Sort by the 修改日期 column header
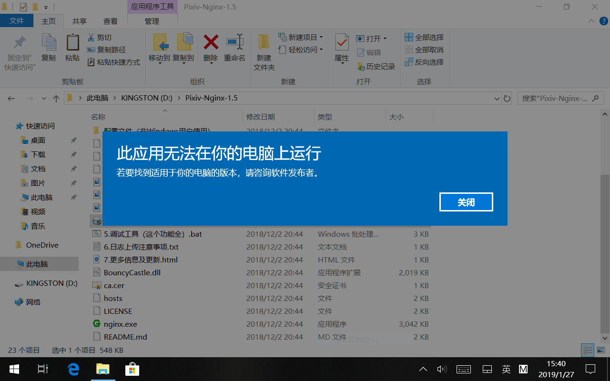 (x=278, y=117)
